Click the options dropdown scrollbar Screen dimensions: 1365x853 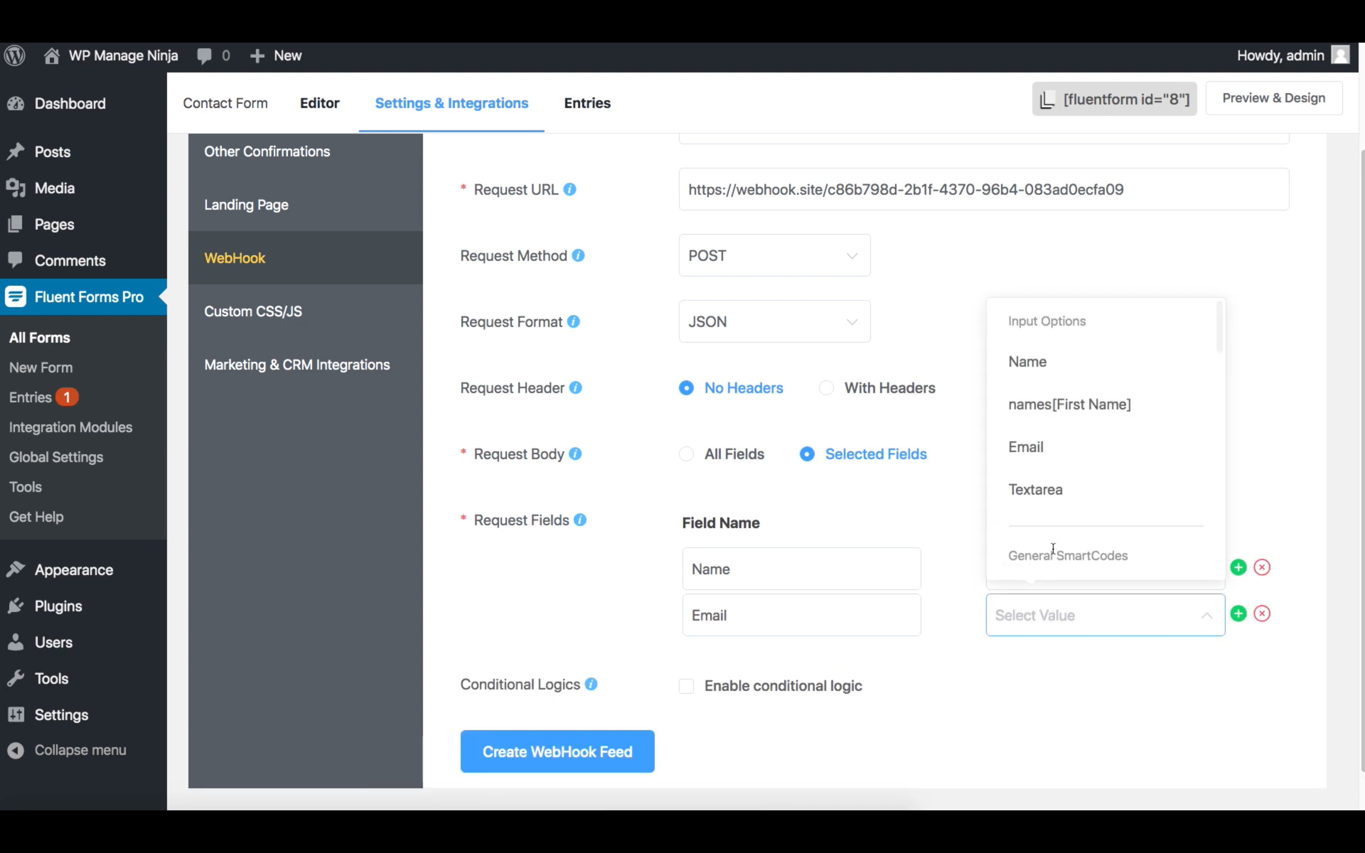pos(1219,327)
